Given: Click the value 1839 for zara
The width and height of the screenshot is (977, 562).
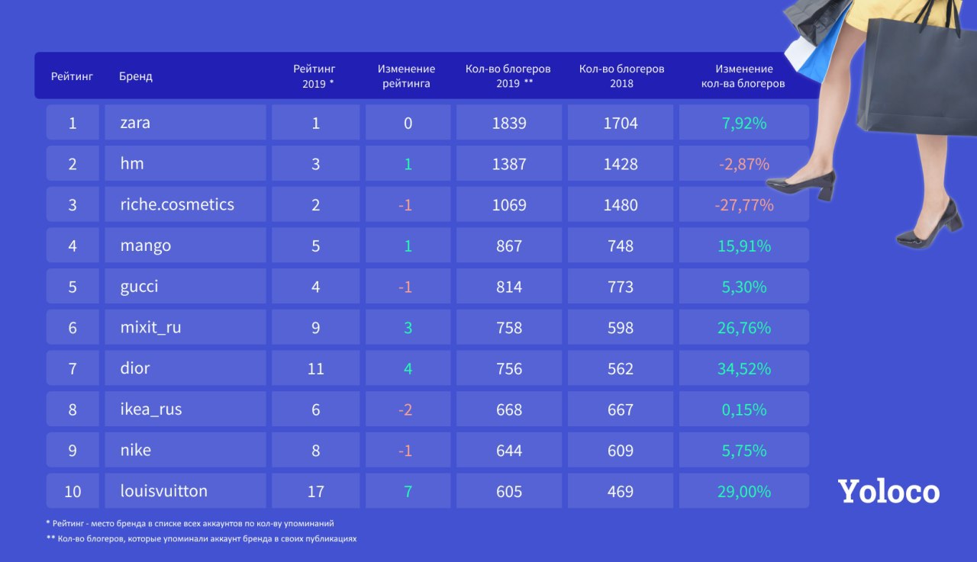Looking at the screenshot, I should [x=509, y=123].
